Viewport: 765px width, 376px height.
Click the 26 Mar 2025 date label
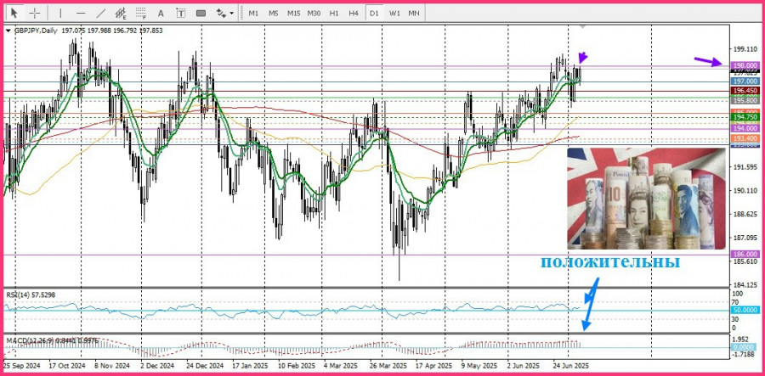(x=388, y=365)
